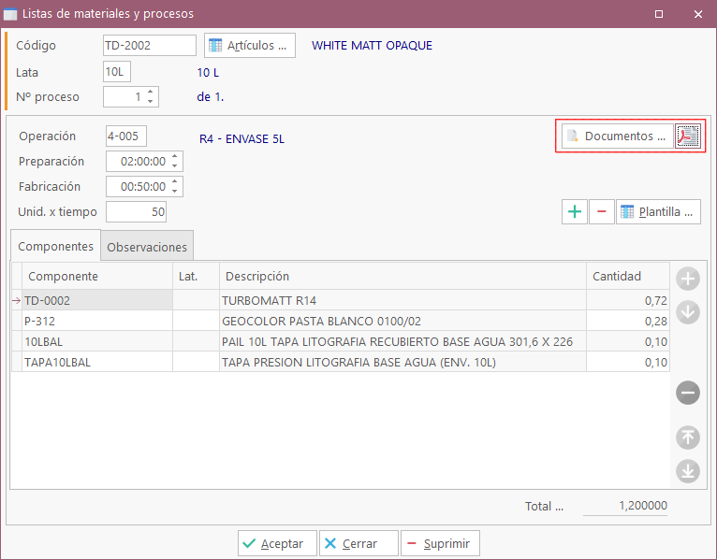This screenshot has width=717, height=560.
Task: Confirm with the Aceptar button
Action: [x=277, y=543]
